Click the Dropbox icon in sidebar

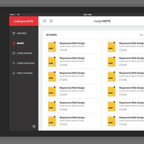pos(14,33)
